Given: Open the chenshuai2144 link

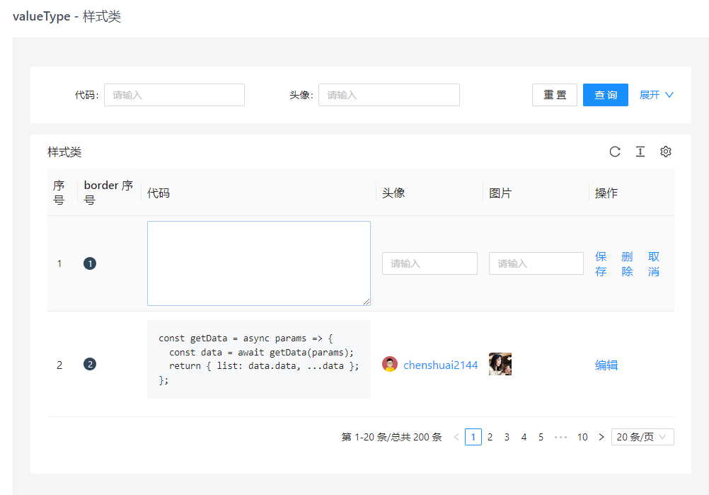Looking at the screenshot, I should click(440, 365).
